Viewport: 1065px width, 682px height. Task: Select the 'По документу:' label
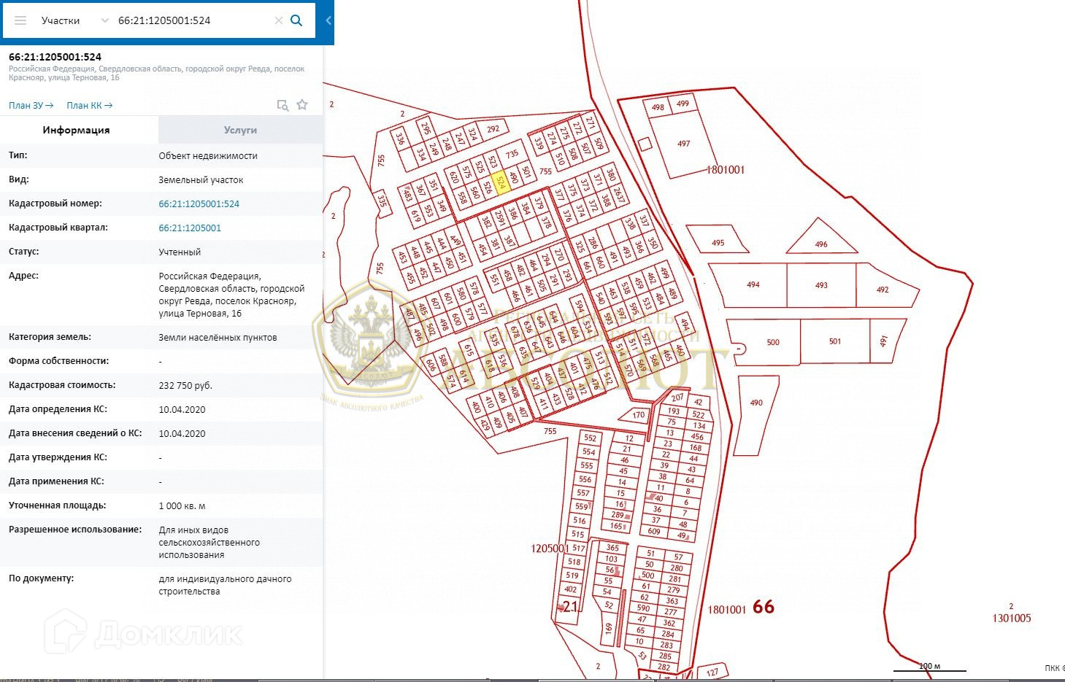pos(41,578)
